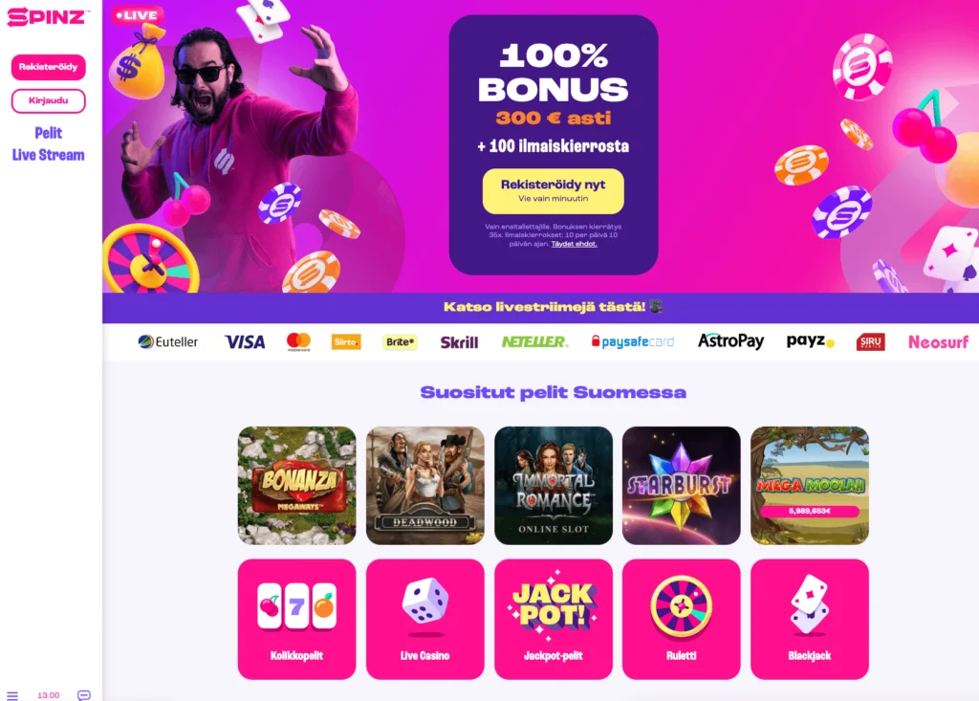The image size is (979, 701).
Task: Click the Kirjaudu login button
Action: [x=48, y=100]
